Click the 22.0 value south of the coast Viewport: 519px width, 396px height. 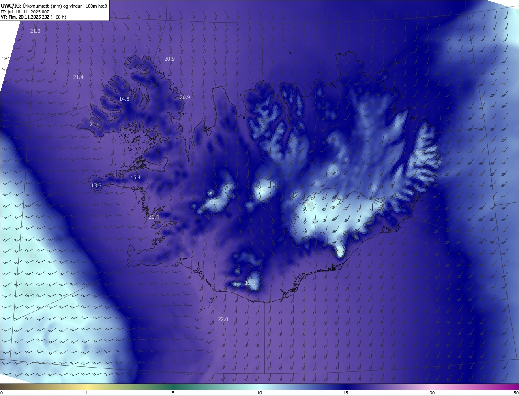click(x=223, y=319)
